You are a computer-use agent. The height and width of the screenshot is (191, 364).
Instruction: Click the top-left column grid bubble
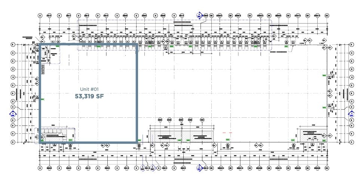tap(40, 16)
